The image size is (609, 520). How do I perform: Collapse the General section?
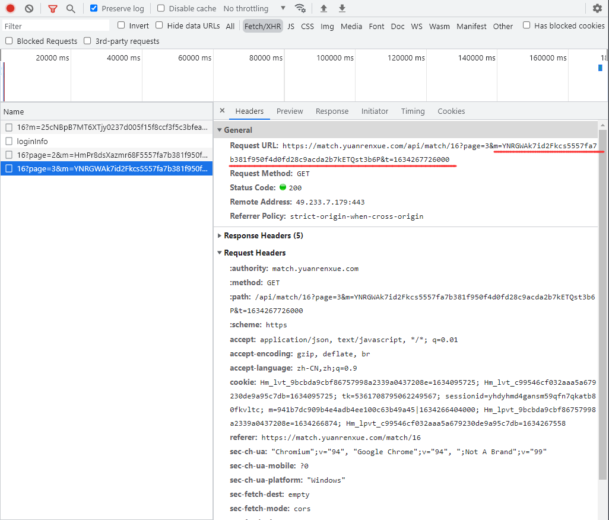pyautogui.click(x=237, y=130)
